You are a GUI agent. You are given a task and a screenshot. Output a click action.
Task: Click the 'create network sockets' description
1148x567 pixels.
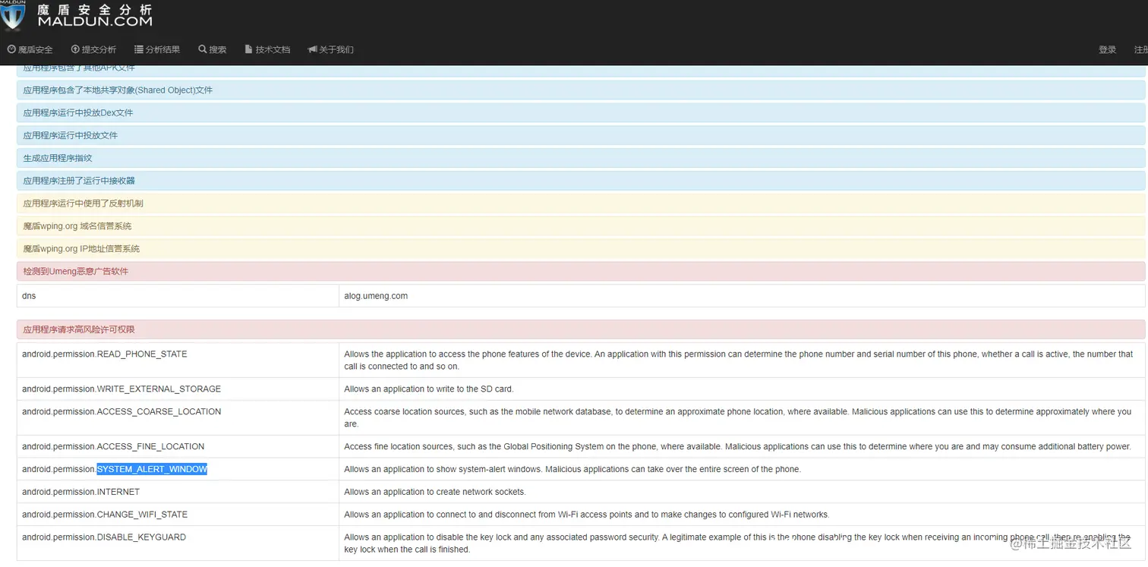tap(435, 492)
